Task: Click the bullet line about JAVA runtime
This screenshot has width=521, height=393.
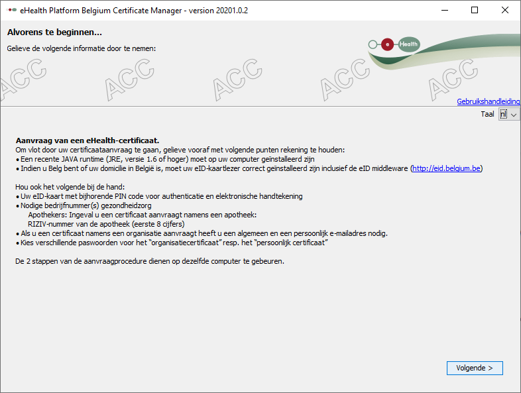Action: 166,159
